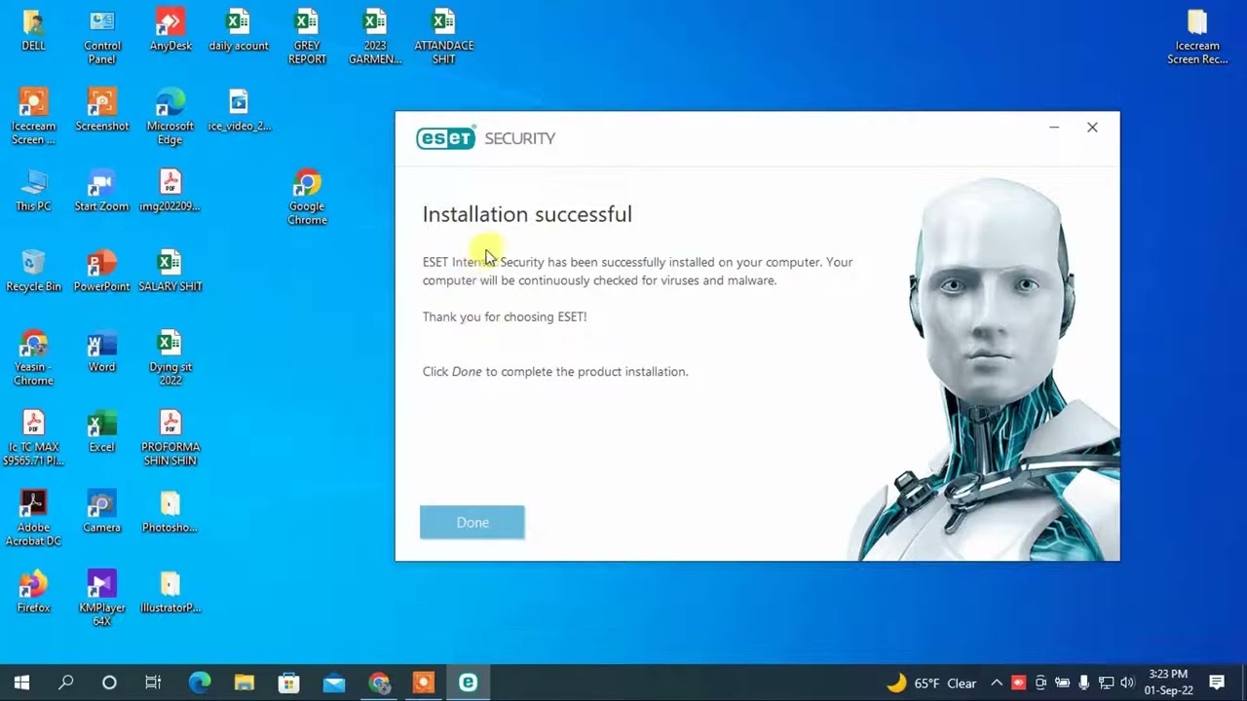Select the Firefox desktop shortcut
The height and width of the screenshot is (701, 1247).
(33, 592)
